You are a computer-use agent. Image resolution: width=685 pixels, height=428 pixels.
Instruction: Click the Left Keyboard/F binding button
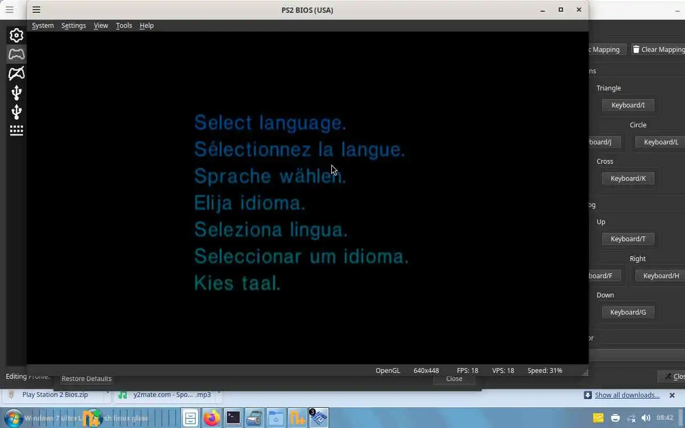(605, 276)
